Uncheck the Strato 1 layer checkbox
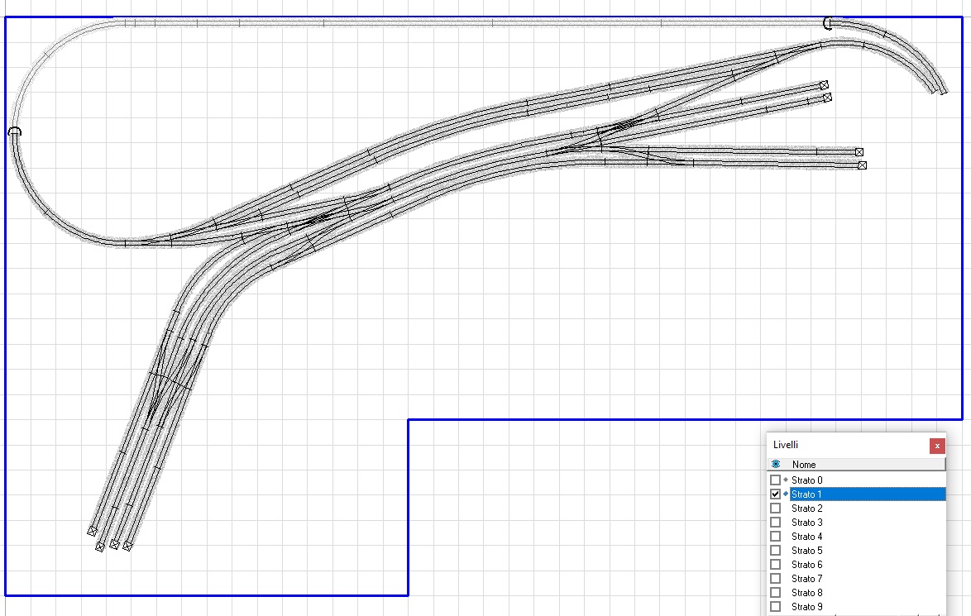The height and width of the screenshot is (616, 971). (775, 494)
